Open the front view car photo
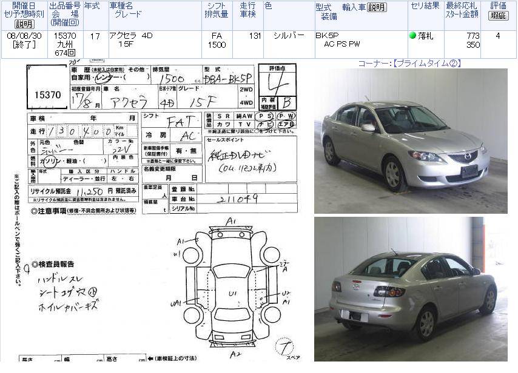The width and height of the screenshot is (518, 373). pos(411,141)
